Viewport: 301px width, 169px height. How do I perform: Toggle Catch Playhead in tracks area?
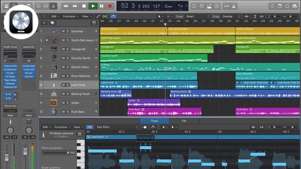pyautogui.click(x=113, y=16)
